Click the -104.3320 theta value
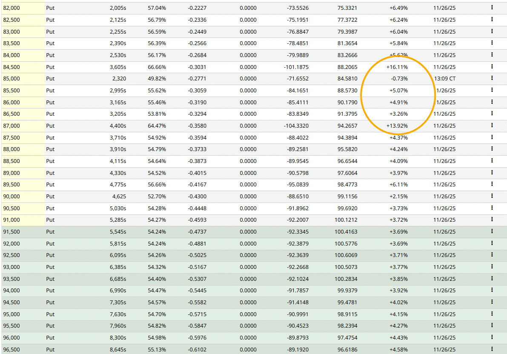Screen dimensions: 507x354 (296, 126)
